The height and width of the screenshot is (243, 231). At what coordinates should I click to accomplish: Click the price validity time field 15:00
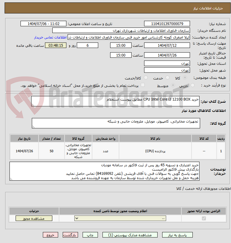tap(121, 55)
